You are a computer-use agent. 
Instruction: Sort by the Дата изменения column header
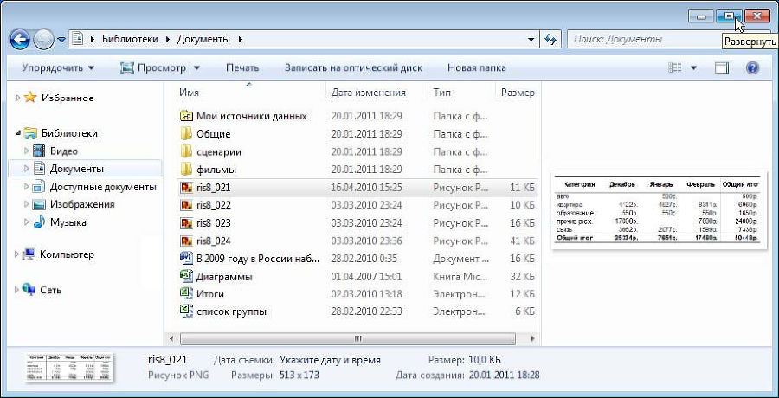[368, 93]
